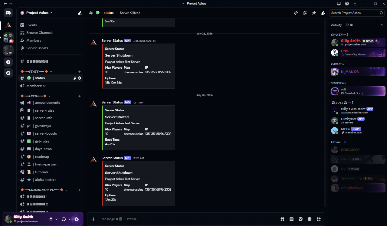The height and width of the screenshot is (226, 387).
Task: Click the green download update icon
Action: [355, 4]
